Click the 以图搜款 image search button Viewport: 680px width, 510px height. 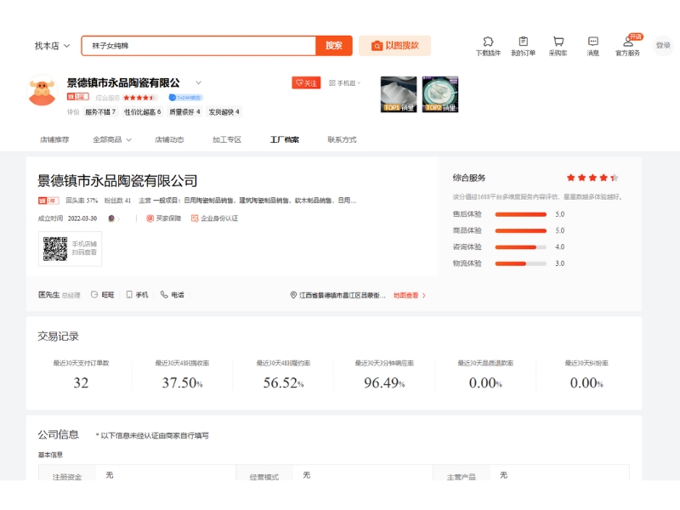click(x=394, y=46)
